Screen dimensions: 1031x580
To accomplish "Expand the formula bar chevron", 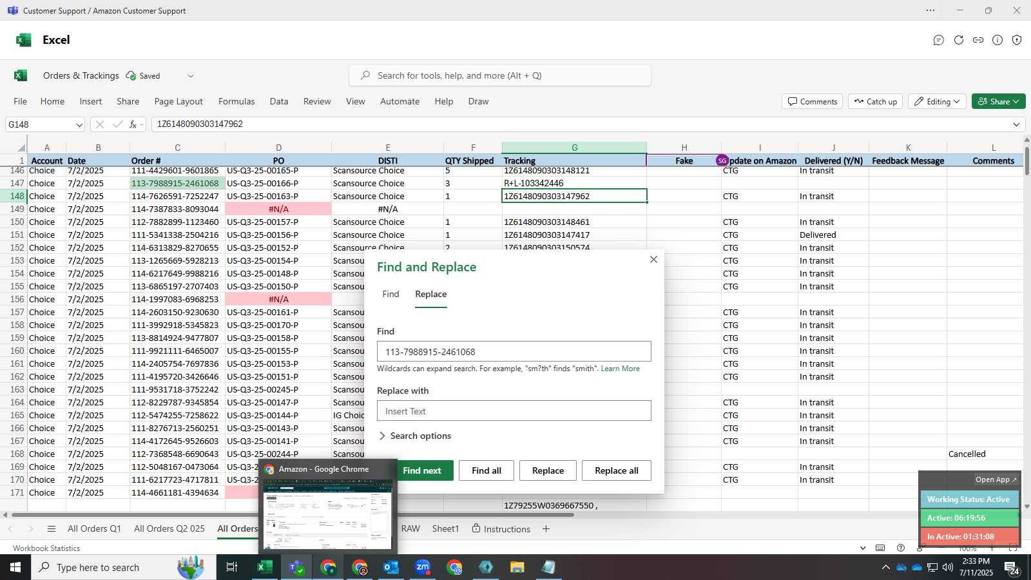I will 1016,124.
